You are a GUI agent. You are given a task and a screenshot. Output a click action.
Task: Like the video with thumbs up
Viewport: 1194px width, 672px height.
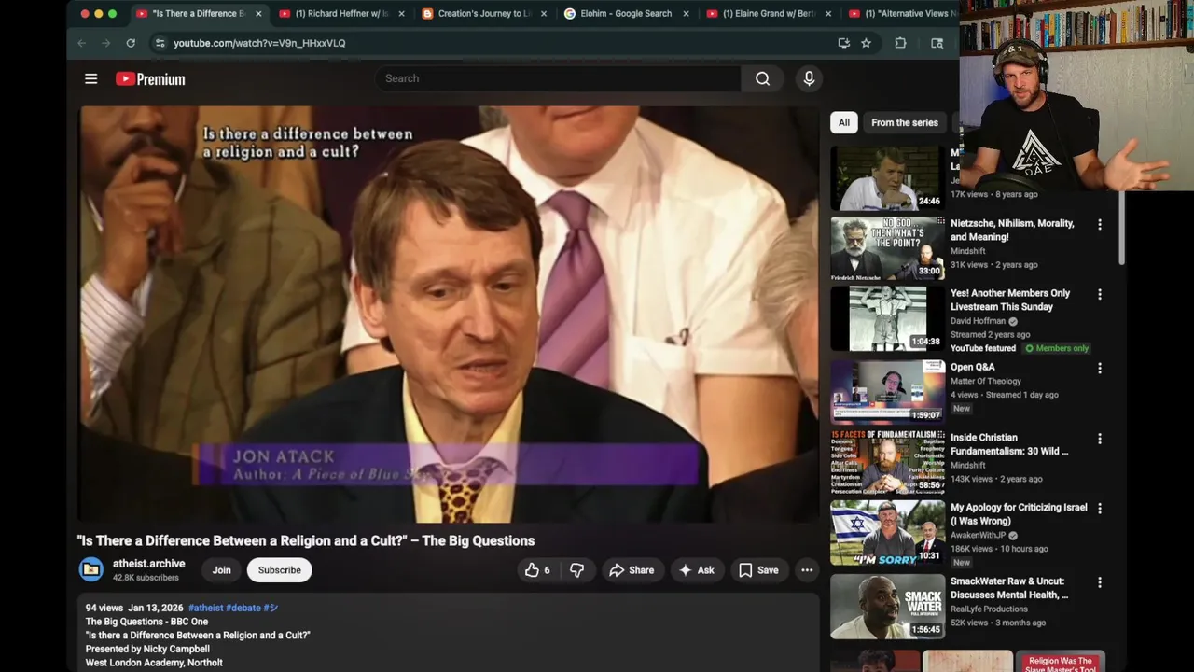[538, 570]
